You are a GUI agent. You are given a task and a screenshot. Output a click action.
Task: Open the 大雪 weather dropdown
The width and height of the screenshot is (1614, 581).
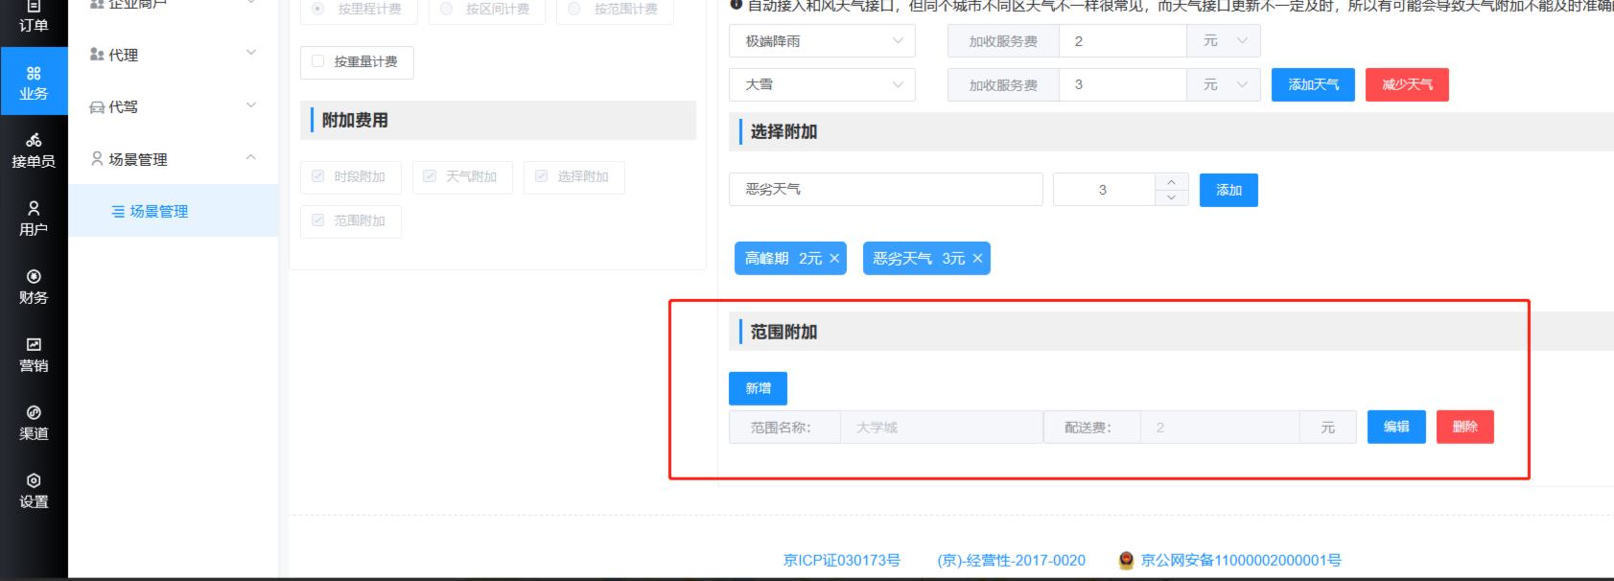click(x=822, y=84)
